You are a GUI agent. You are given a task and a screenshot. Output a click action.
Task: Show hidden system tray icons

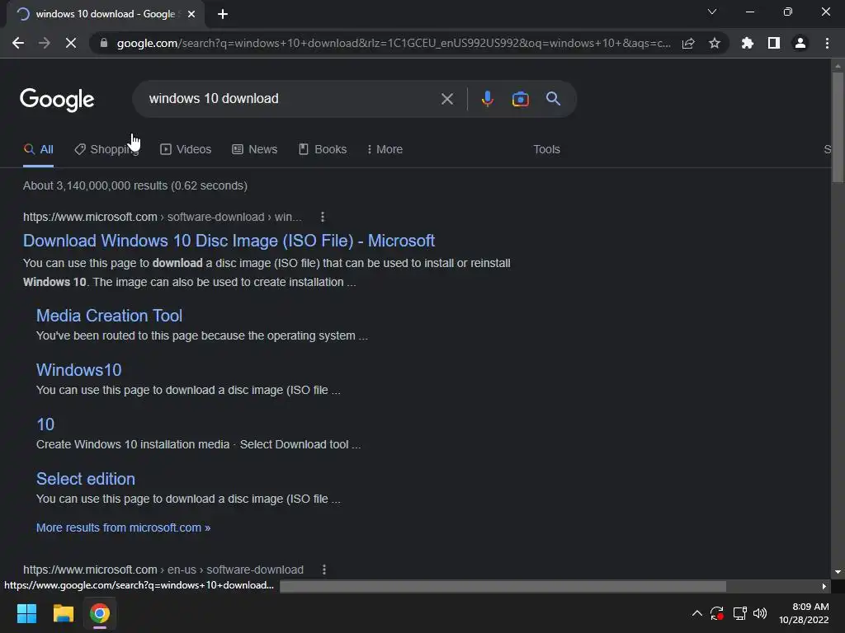click(x=696, y=613)
